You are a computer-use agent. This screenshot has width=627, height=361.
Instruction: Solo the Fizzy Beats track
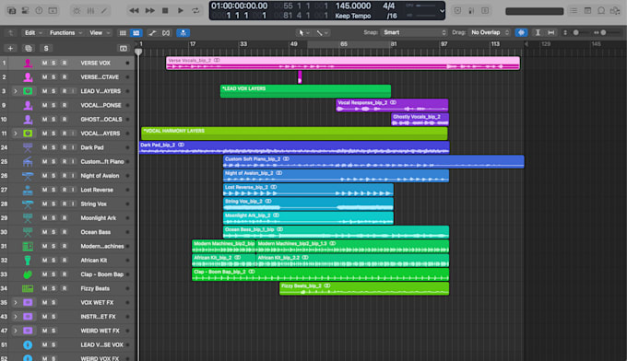tap(53, 289)
